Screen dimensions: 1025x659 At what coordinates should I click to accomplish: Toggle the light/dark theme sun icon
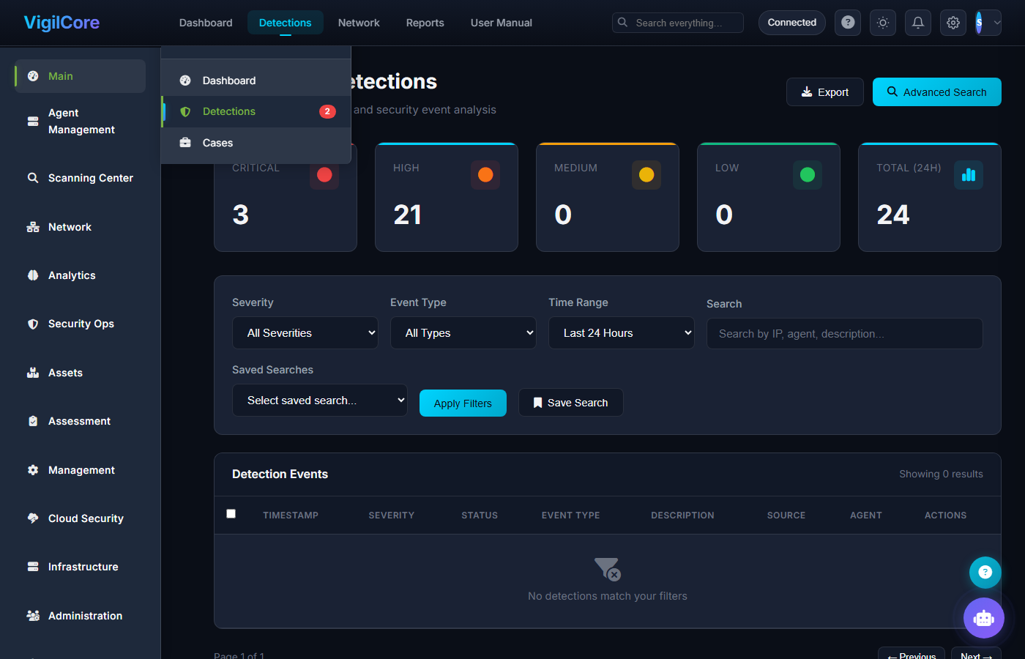(883, 23)
